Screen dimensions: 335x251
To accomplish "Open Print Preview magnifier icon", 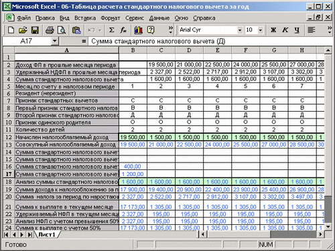I will [x=62, y=30].
